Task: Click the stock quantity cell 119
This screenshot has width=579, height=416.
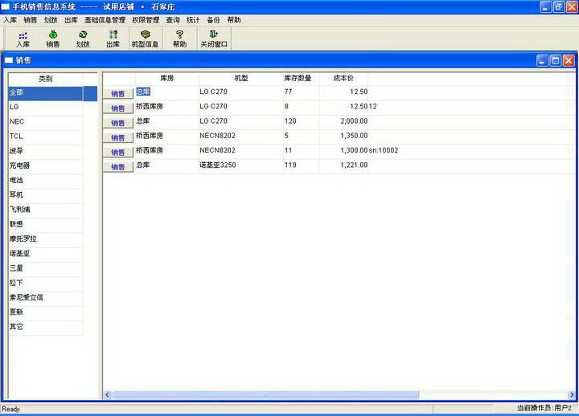Action: click(x=301, y=165)
